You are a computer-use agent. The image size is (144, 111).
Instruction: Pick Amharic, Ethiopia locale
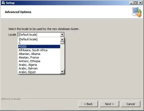[x=39, y=61]
